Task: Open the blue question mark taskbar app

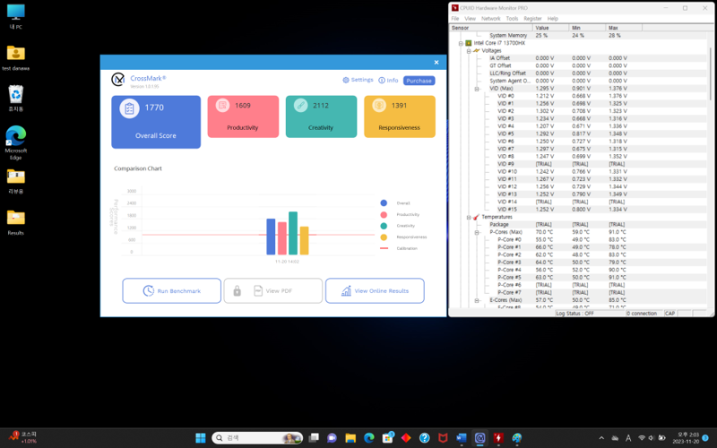Action: click(x=424, y=438)
